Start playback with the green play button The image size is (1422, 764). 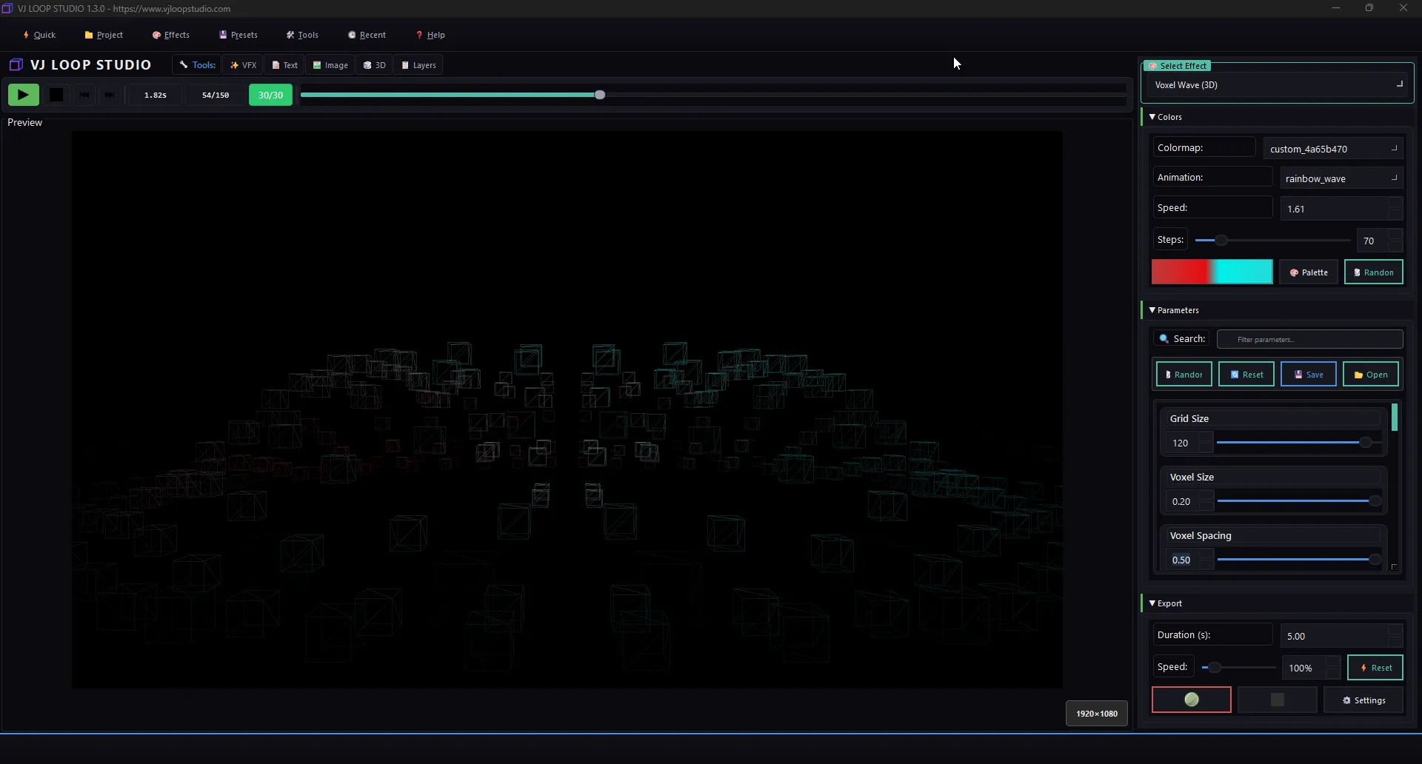tap(23, 95)
